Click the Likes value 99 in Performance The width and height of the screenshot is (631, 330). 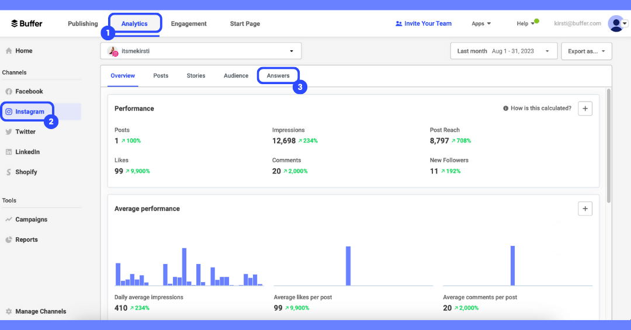(119, 171)
